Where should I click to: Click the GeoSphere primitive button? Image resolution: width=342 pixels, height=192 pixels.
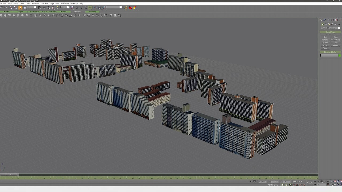pyautogui.click(x=336, y=40)
